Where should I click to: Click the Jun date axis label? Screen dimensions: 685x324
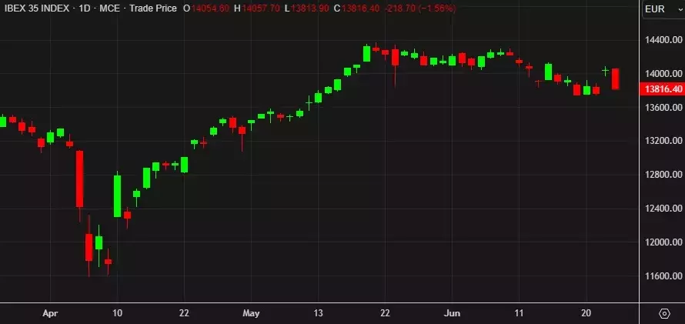tap(452, 313)
